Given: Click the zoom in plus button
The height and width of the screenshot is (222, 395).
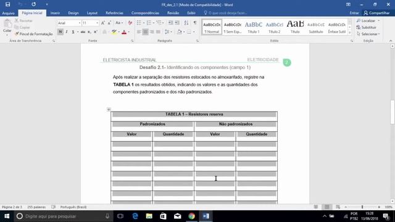Looking at the screenshot, I should click(379, 207).
